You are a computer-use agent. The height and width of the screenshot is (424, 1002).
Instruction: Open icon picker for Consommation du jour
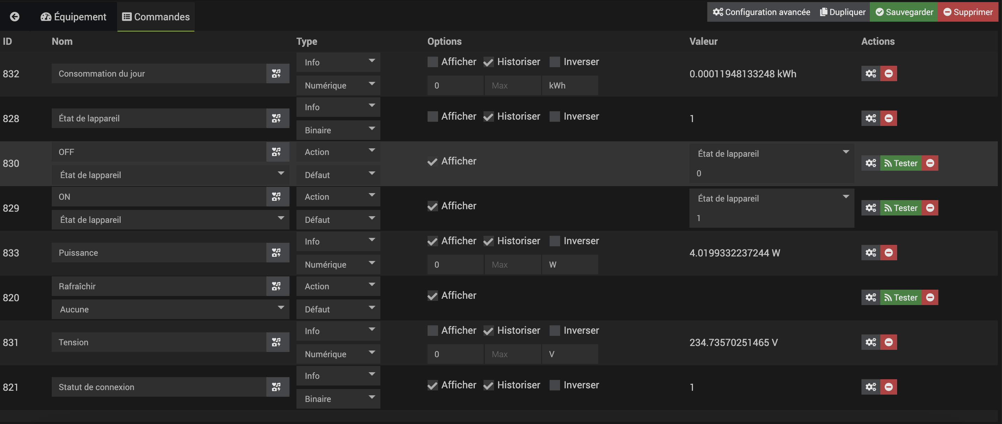tap(277, 73)
